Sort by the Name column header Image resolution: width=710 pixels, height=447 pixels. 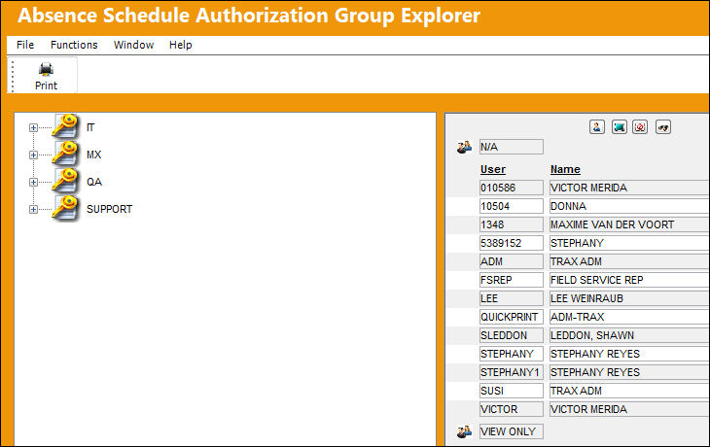tap(565, 169)
